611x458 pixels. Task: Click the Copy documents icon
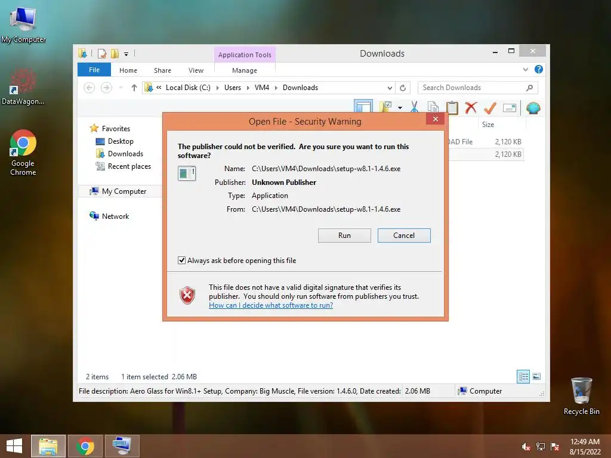(x=433, y=107)
